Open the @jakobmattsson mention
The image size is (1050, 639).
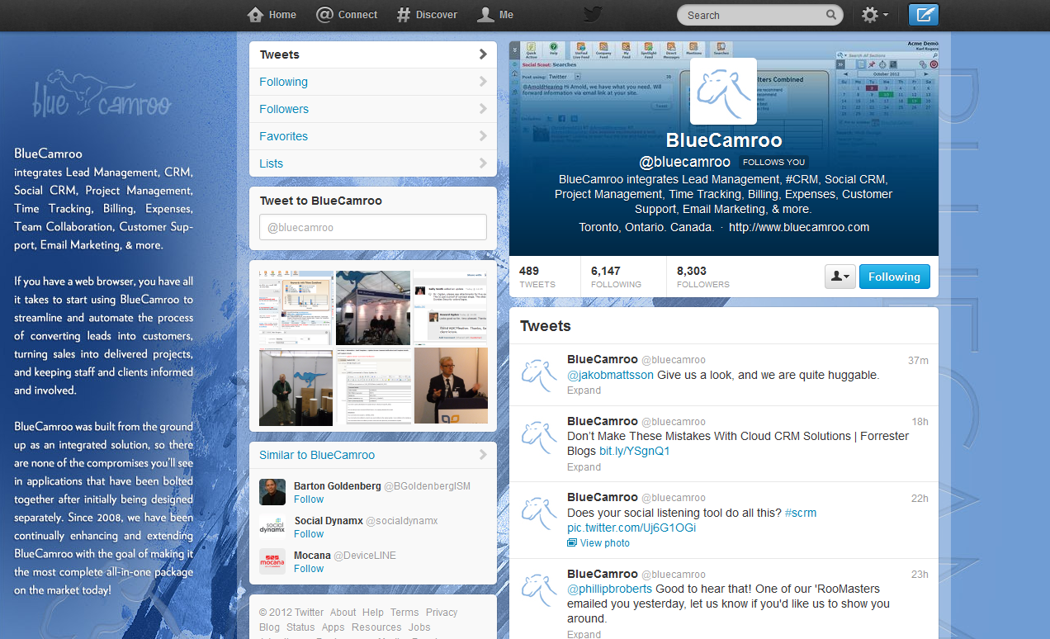click(610, 375)
